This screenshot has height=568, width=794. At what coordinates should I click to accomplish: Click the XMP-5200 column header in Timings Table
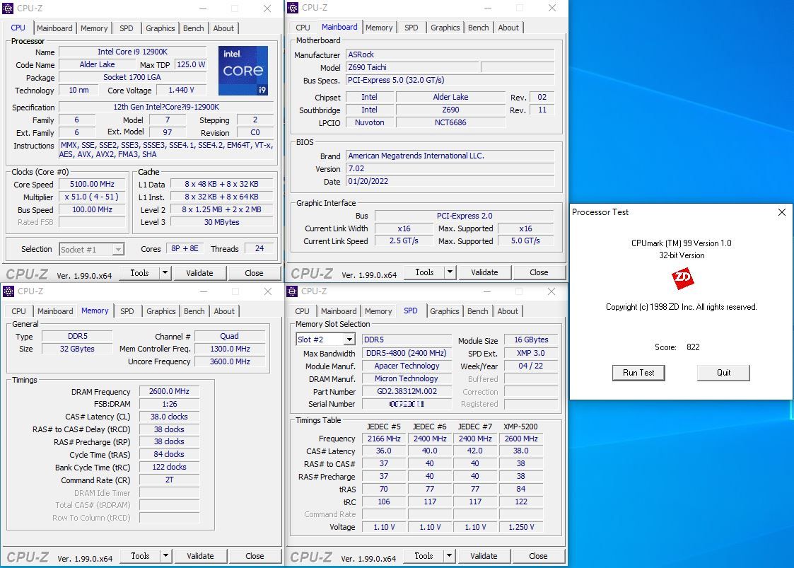click(x=520, y=427)
